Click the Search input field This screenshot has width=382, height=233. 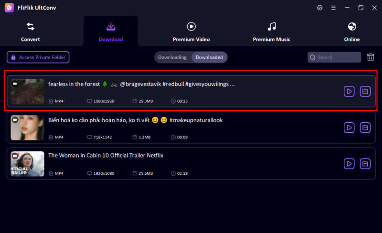[x=334, y=57]
